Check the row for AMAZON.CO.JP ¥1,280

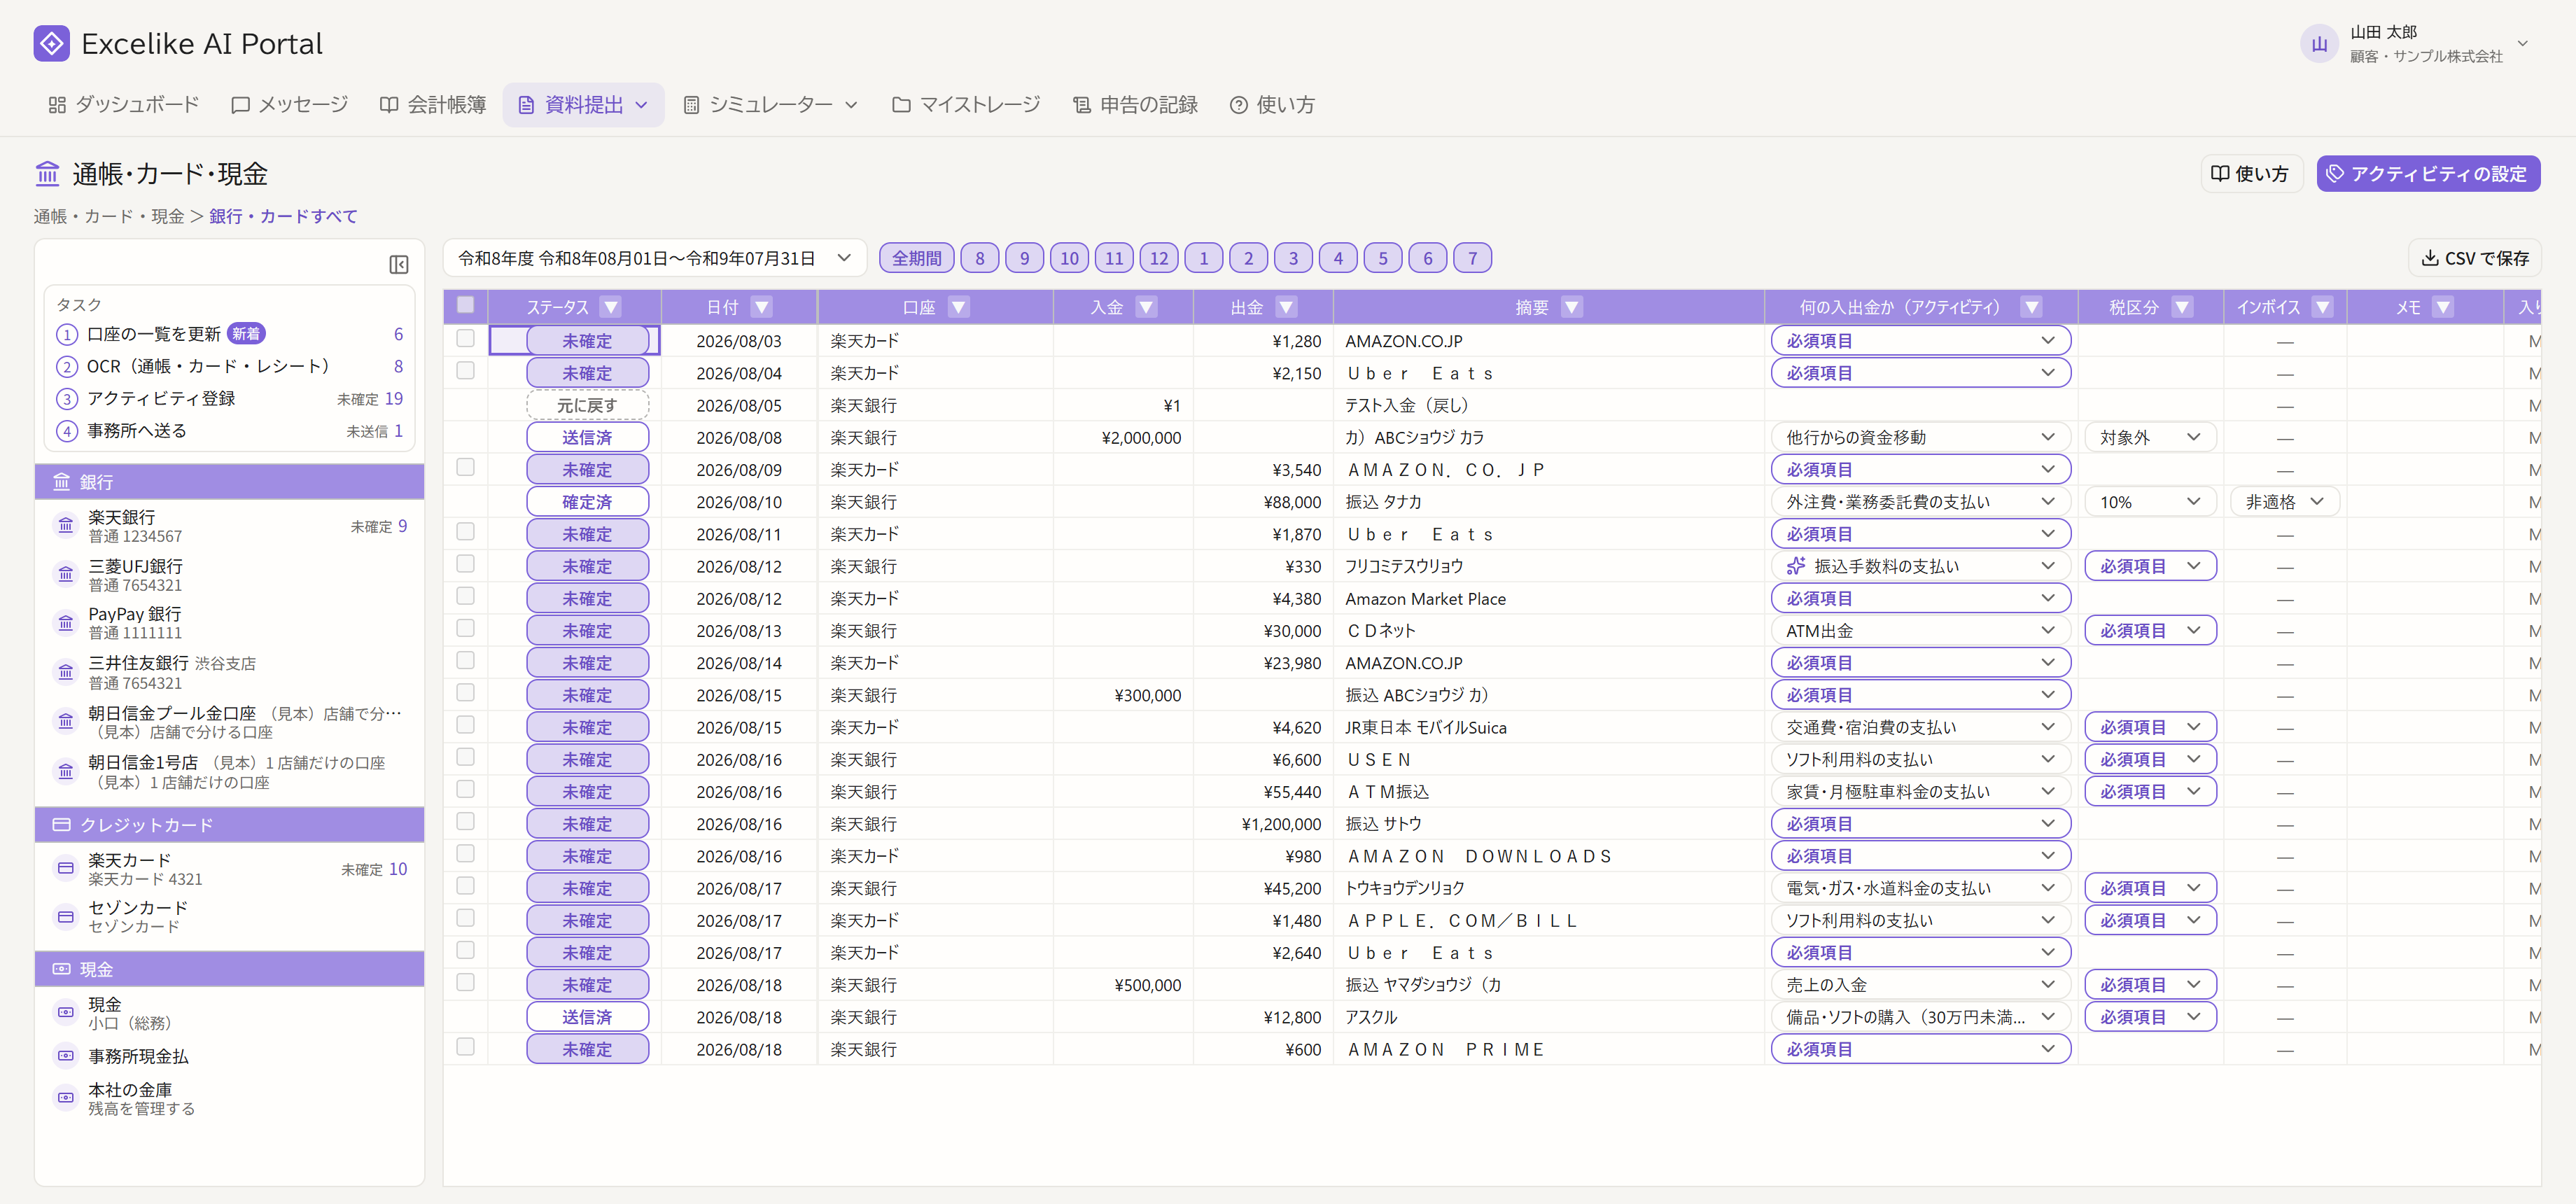(x=465, y=338)
